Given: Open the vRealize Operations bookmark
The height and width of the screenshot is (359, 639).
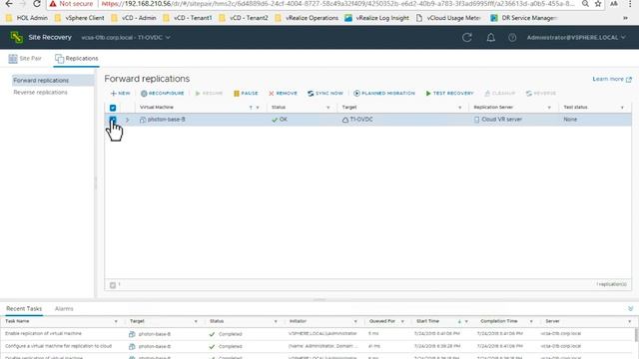Looking at the screenshot, I should (307, 18).
